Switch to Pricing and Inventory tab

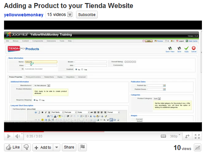33,77
